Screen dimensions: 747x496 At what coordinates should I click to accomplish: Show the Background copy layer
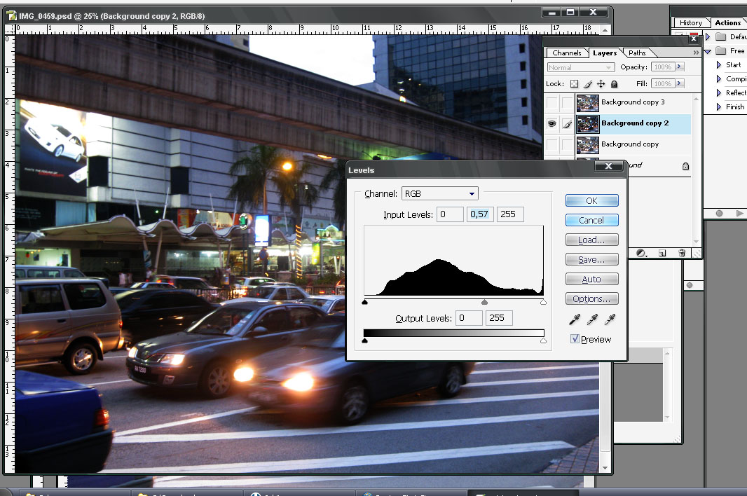551,144
